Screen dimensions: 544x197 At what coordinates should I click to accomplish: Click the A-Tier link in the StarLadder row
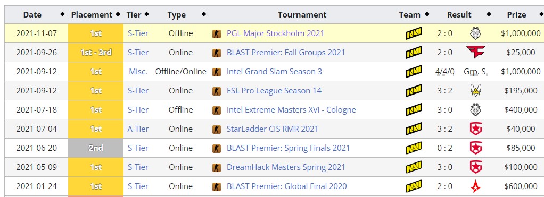(138, 129)
